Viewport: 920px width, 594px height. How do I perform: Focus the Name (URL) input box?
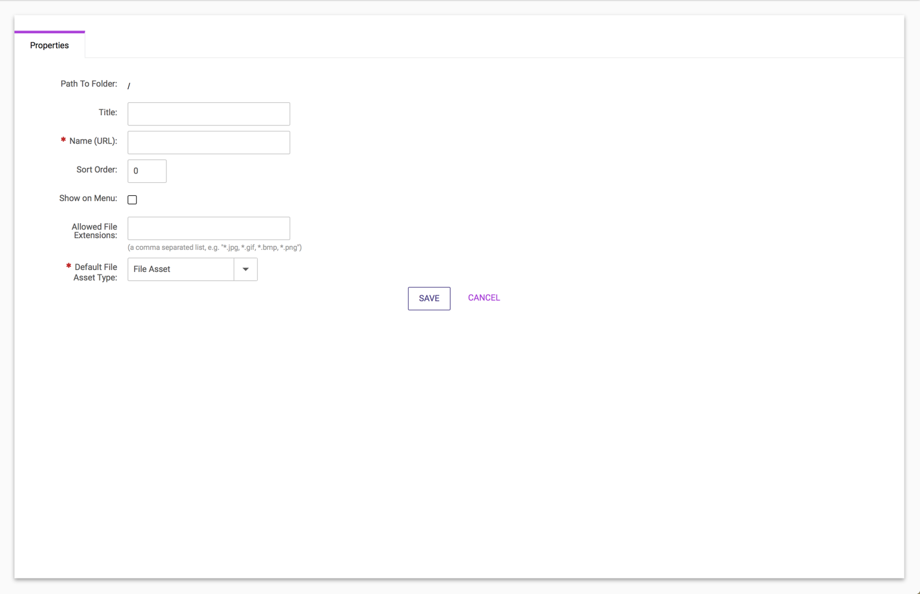(208, 142)
